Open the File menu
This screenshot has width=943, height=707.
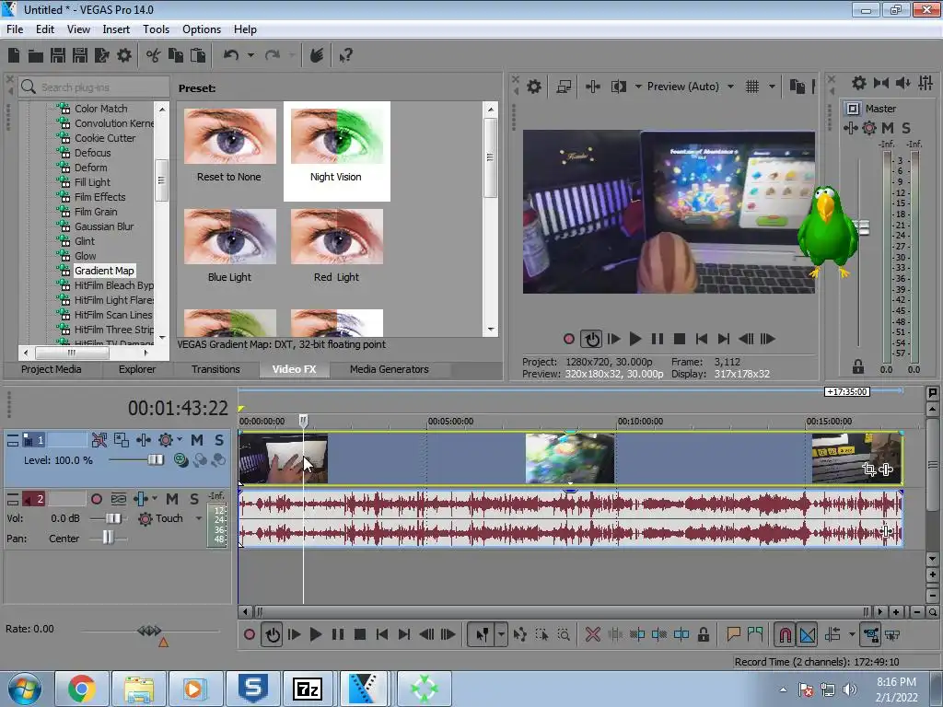click(x=15, y=29)
